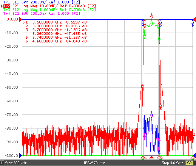The image size is (196, 166).
Task: Click the highlighted Tr2 active trace label
Action: (7, 6)
